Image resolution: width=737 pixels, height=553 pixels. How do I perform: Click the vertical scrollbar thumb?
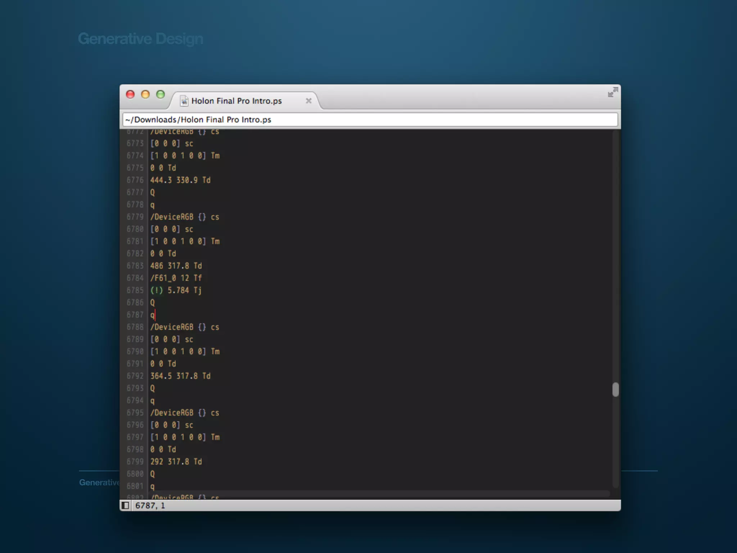615,390
